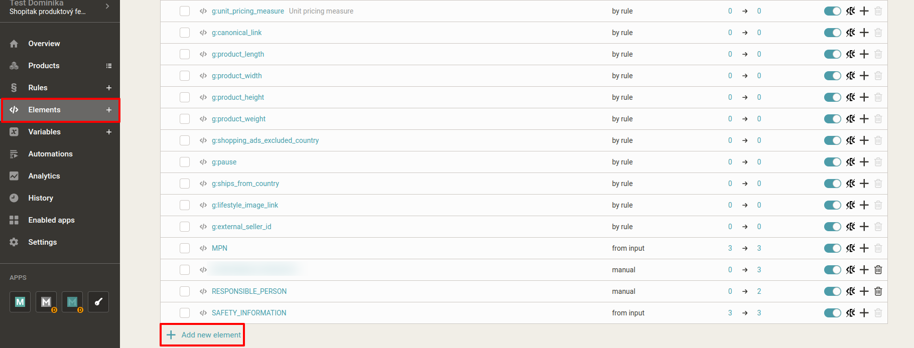Open the Automations menu item
This screenshot has height=348, width=914.
[x=50, y=154]
